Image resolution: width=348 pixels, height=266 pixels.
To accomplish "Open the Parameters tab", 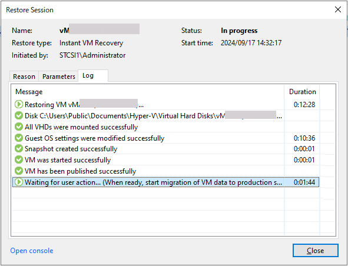I will tap(59, 77).
